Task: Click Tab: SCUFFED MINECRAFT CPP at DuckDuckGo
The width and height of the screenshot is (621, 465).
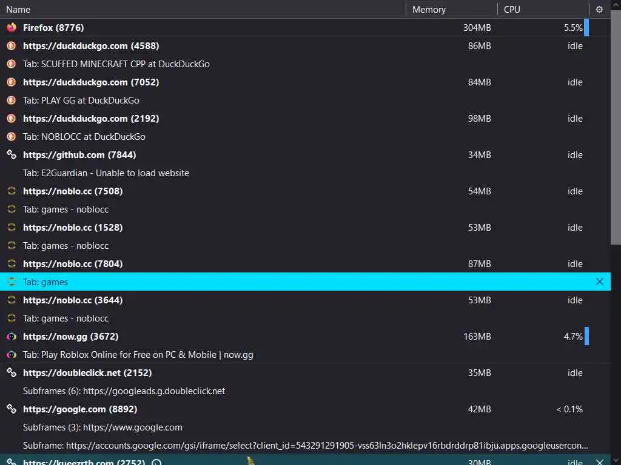Action: pos(306,64)
